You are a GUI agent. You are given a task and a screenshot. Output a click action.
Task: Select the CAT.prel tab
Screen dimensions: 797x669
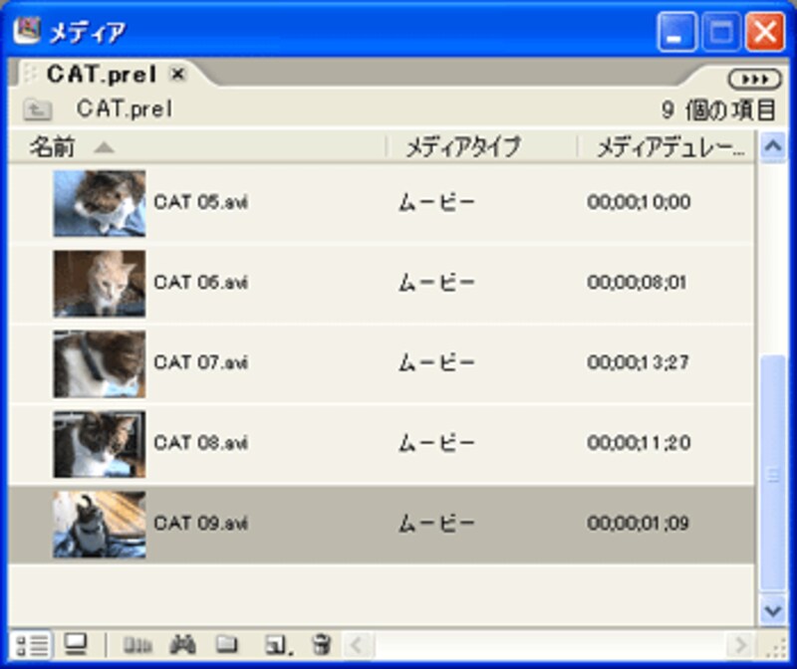pyautogui.click(x=102, y=75)
